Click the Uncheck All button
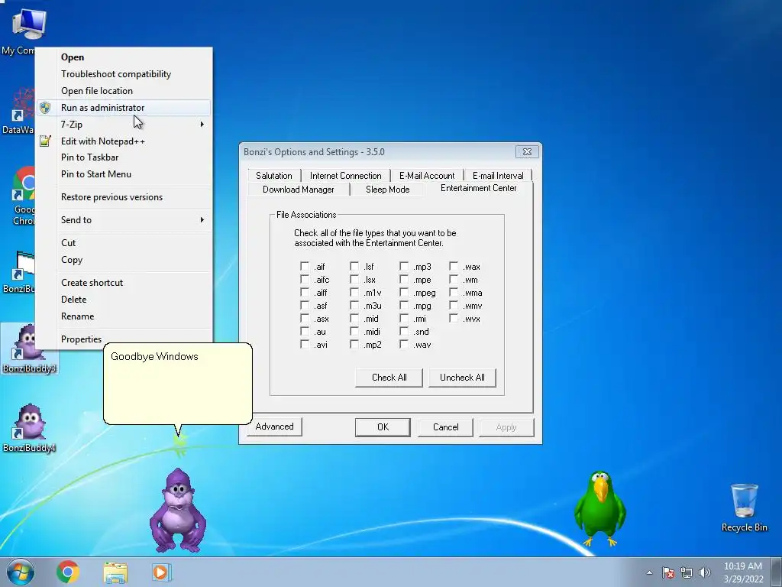 tap(462, 378)
